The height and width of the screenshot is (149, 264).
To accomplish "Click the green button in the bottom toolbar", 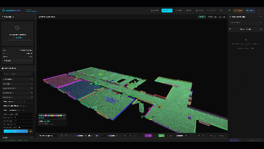I will tap(161, 136).
